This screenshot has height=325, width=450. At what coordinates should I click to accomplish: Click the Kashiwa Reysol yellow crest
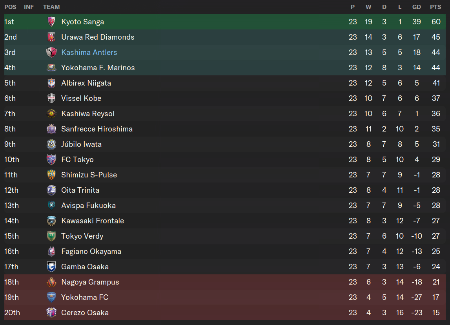click(x=51, y=114)
